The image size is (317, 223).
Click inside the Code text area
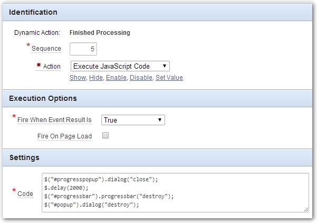pyautogui.click(x=175, y=192)
